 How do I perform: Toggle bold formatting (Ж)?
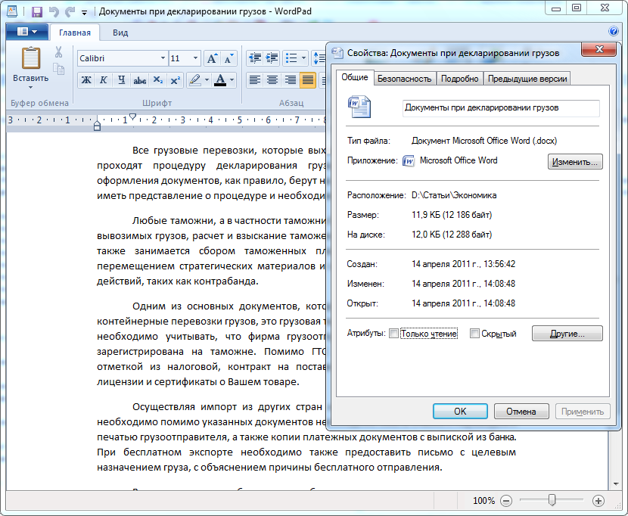(x=85, y=80)
